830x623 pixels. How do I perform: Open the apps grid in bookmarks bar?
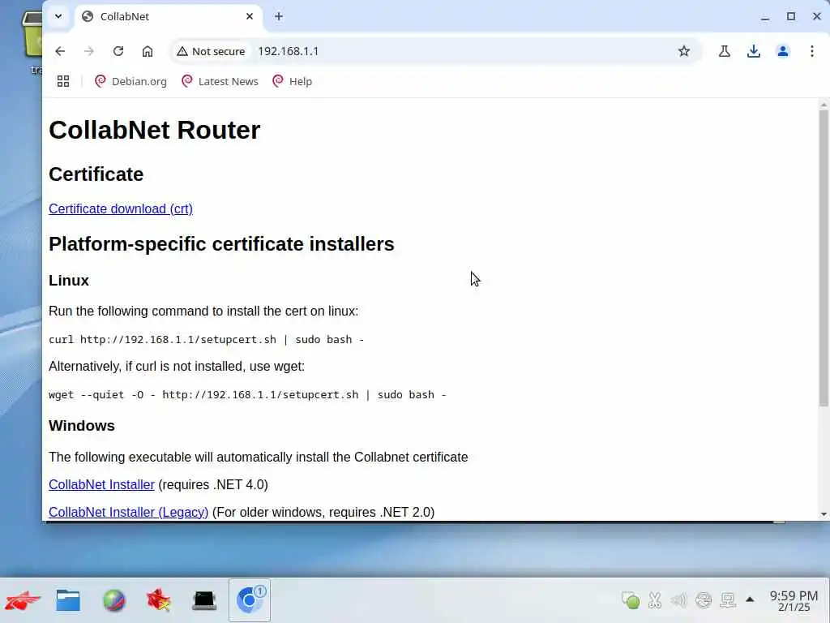pos(63,81)
